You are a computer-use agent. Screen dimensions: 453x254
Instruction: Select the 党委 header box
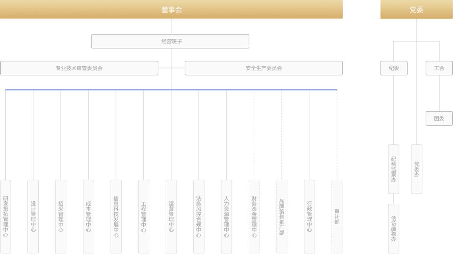(416, 10)
